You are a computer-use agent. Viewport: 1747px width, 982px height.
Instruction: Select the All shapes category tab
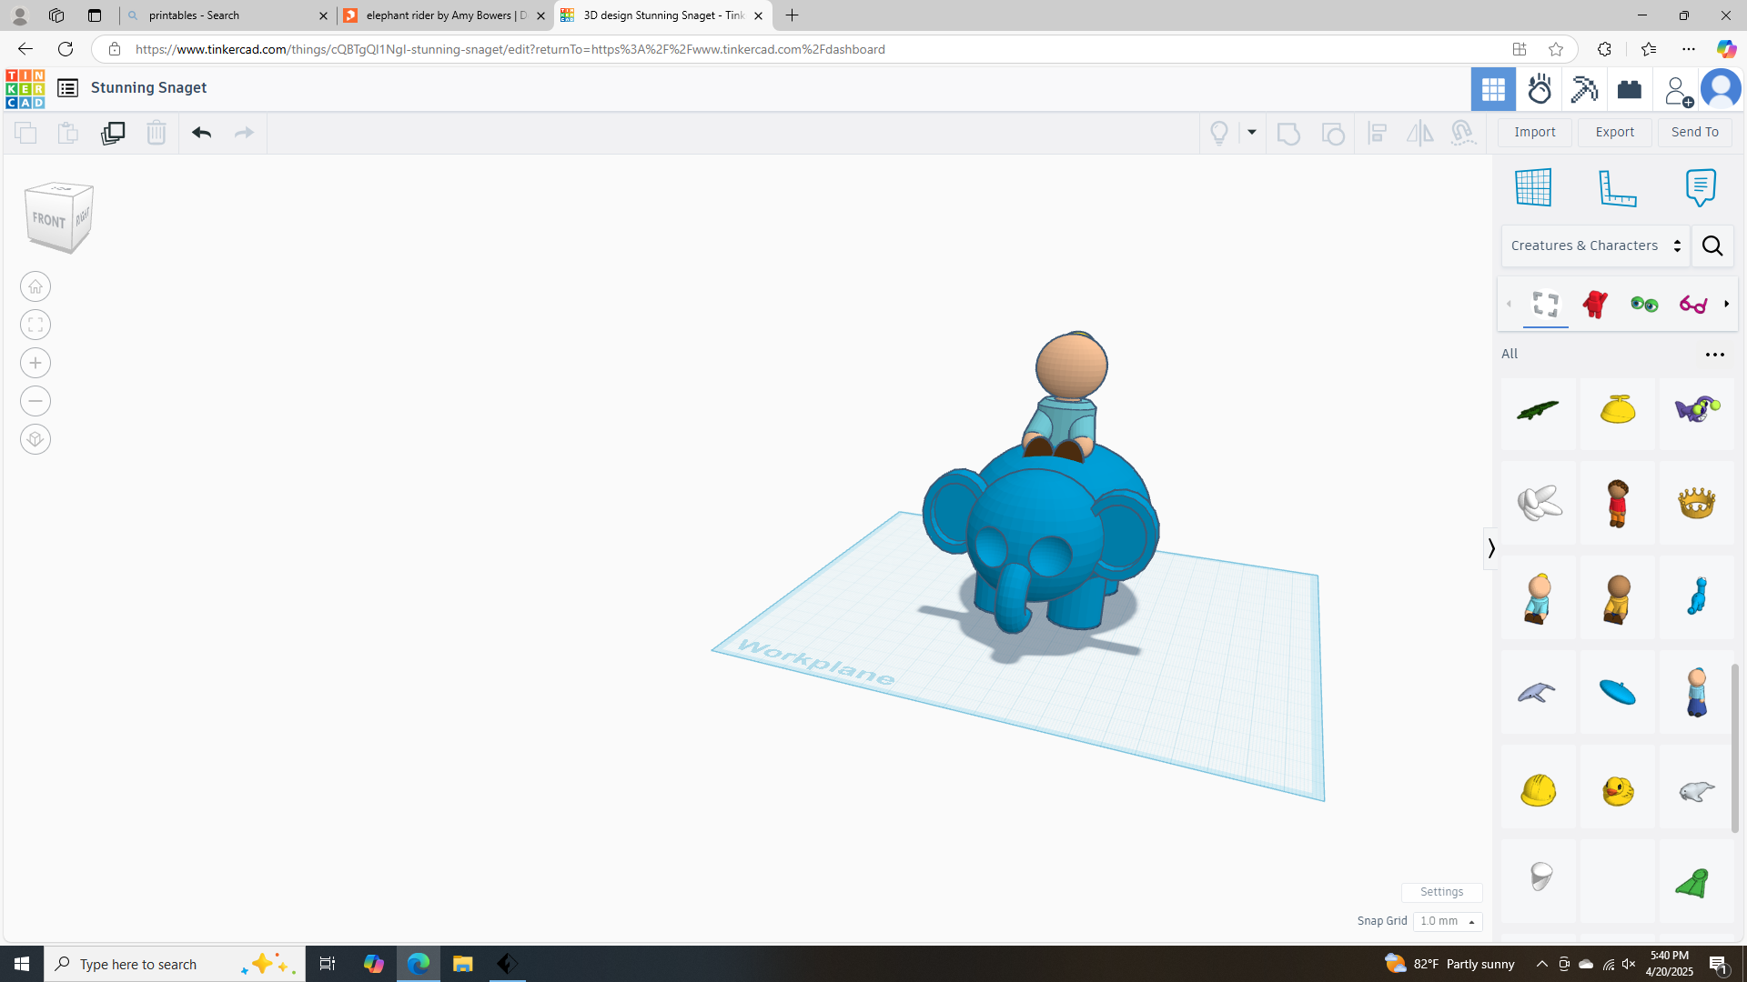1546,304
